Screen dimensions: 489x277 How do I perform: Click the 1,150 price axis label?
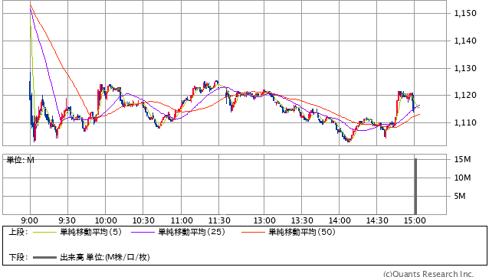[x=465, y=13]
